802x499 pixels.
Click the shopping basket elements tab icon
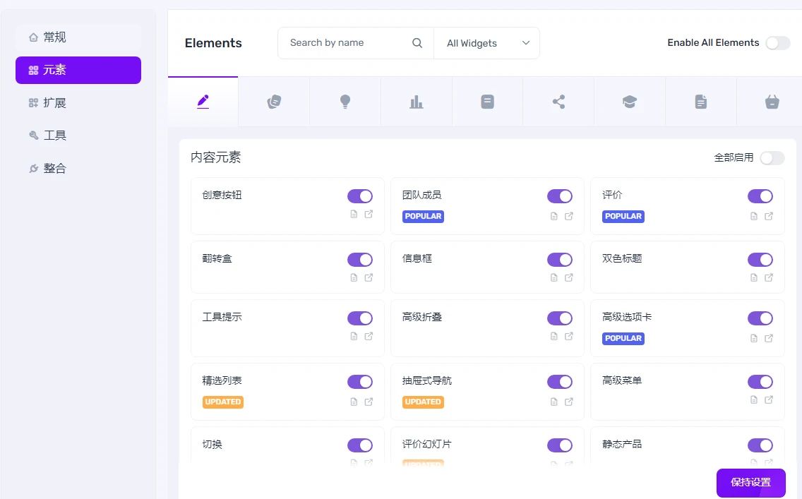click(x=771, y=101)
